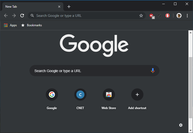Viewport: 193px width, 133px height.
Task: Open a new tab with plus button
Action: click(x=69, y=7)
